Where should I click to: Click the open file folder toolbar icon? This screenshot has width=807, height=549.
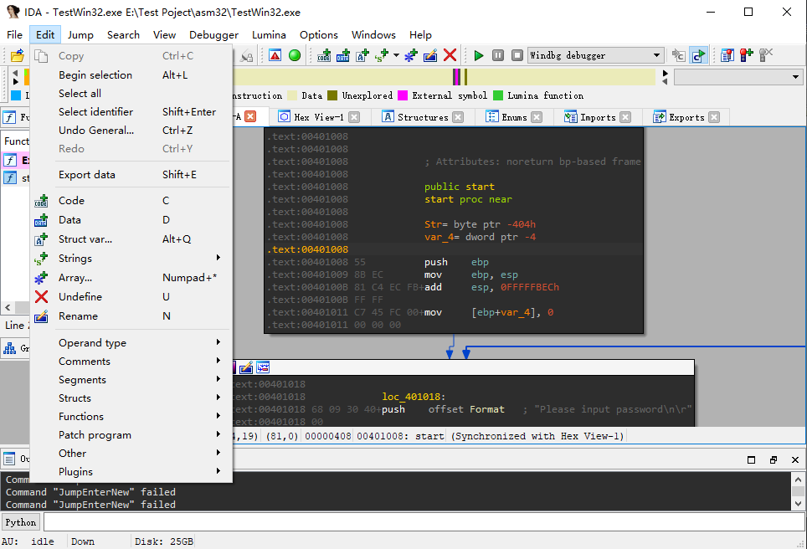pos(17,56)
